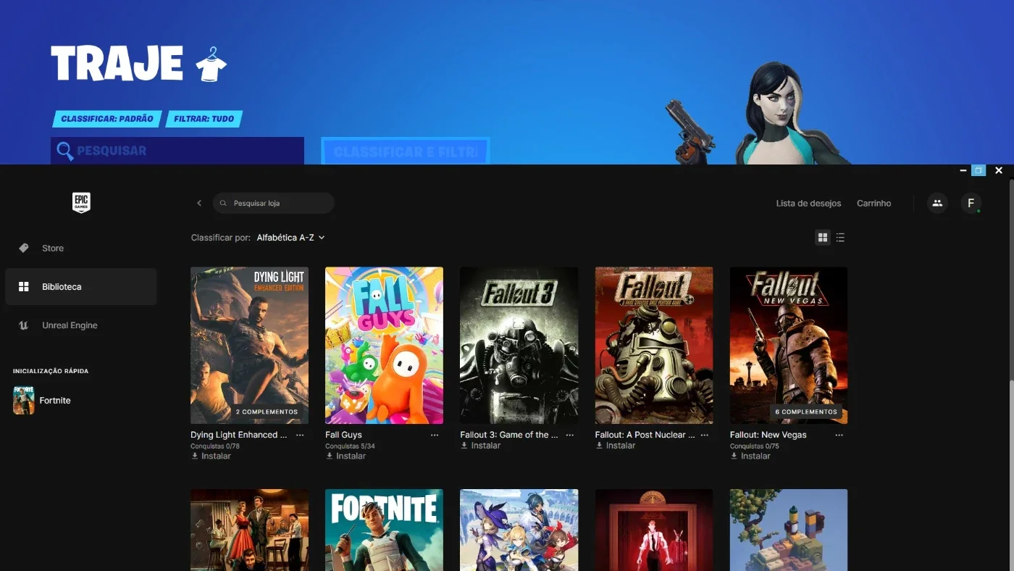Screen dimensions: 1014x571
Task: Open options menu for Fallout: A Post Nuclear
Action: pos(705,435)
